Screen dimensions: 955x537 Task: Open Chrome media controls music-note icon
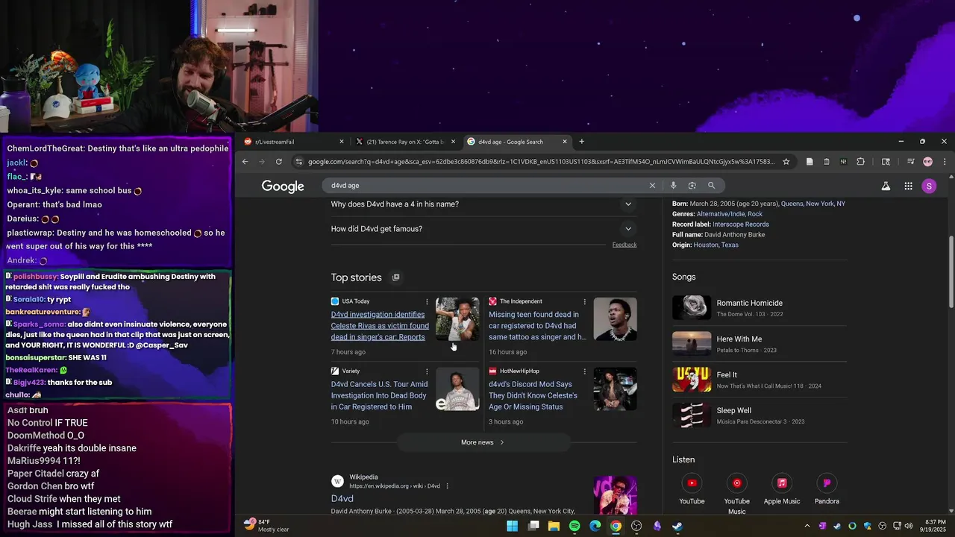pyautogui.click(x=909, y=161)
